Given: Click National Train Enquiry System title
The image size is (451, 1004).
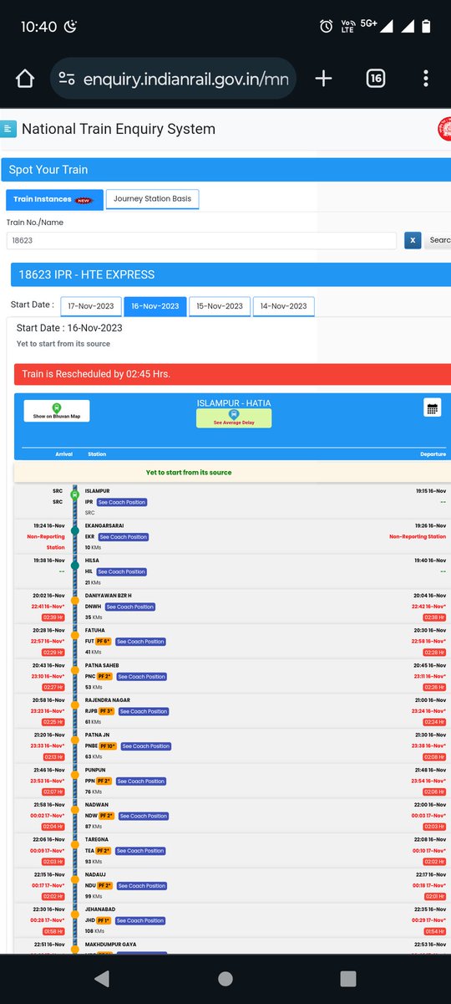Looking at the screenshot, I should click(119, 129).
